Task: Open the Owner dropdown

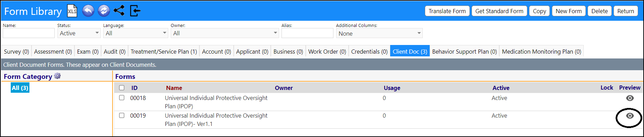Action: (225, 33)
